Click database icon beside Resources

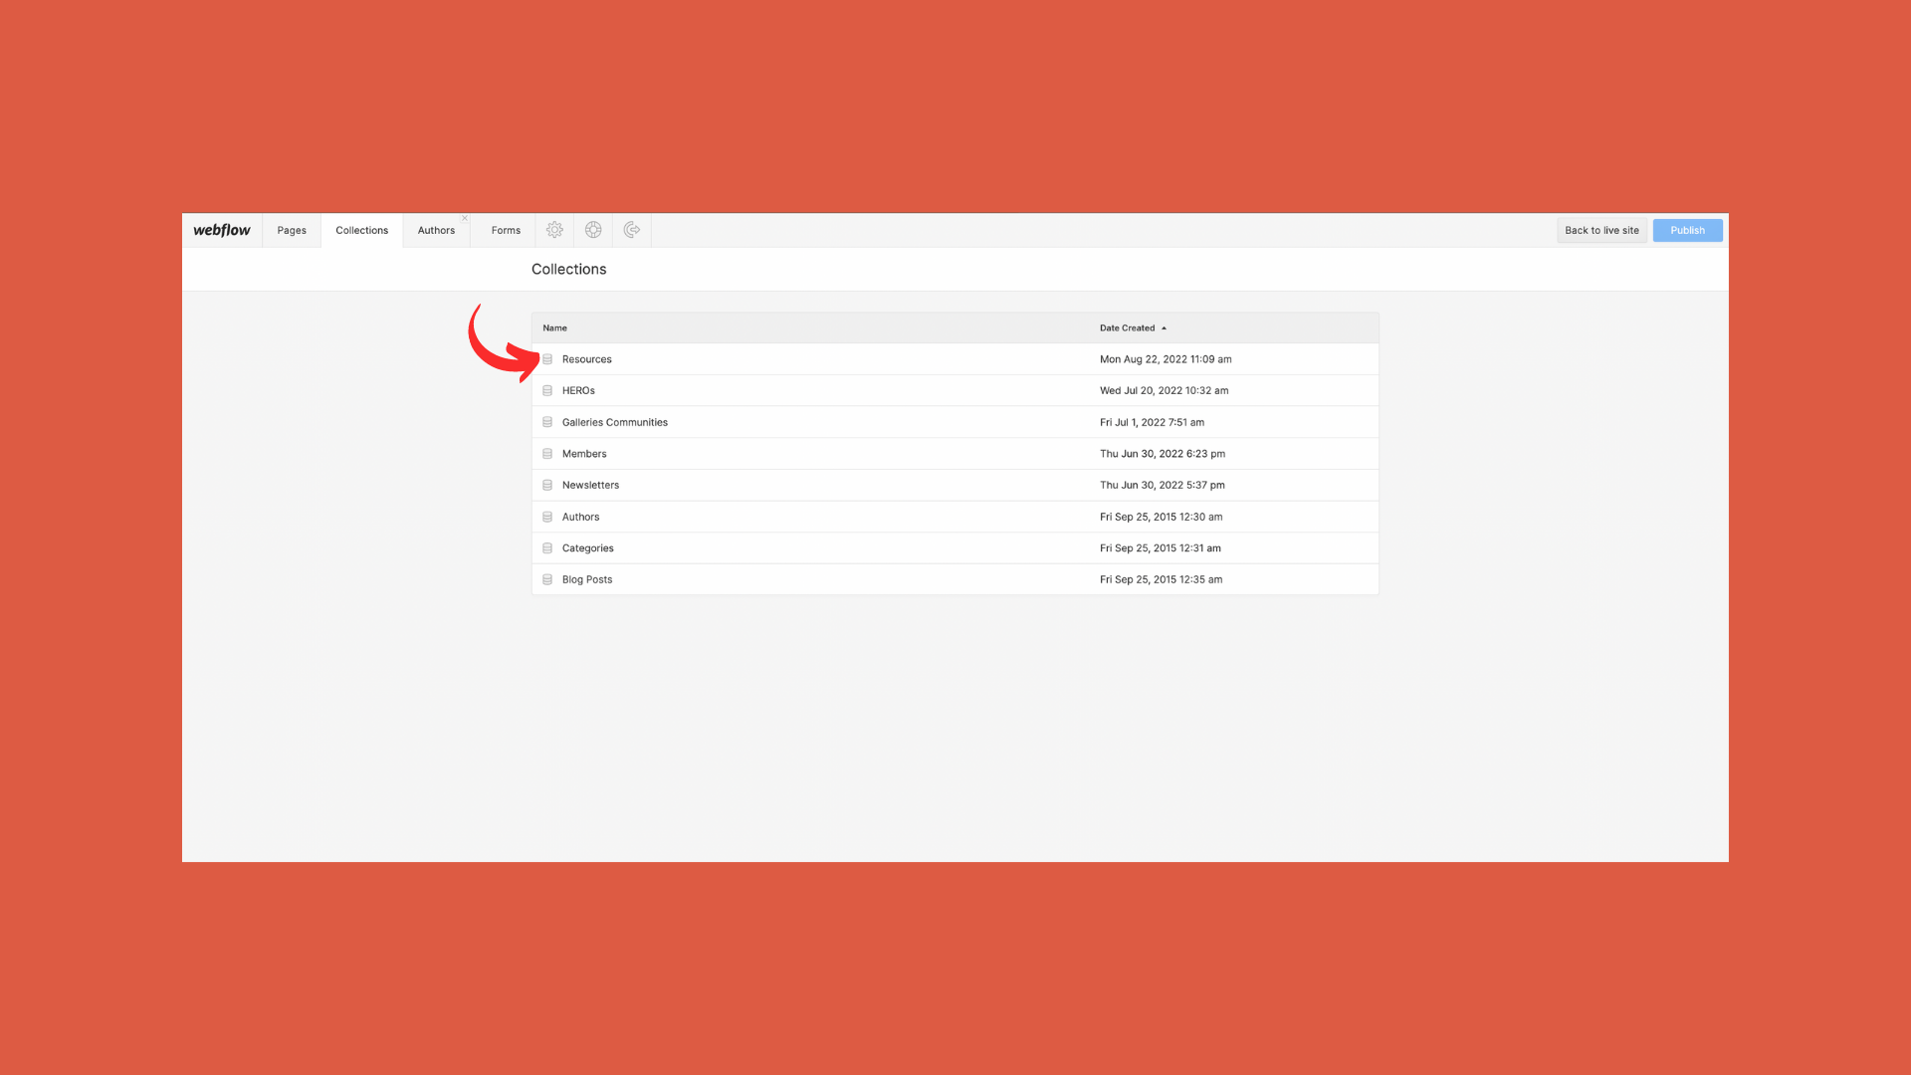point(547,359)
